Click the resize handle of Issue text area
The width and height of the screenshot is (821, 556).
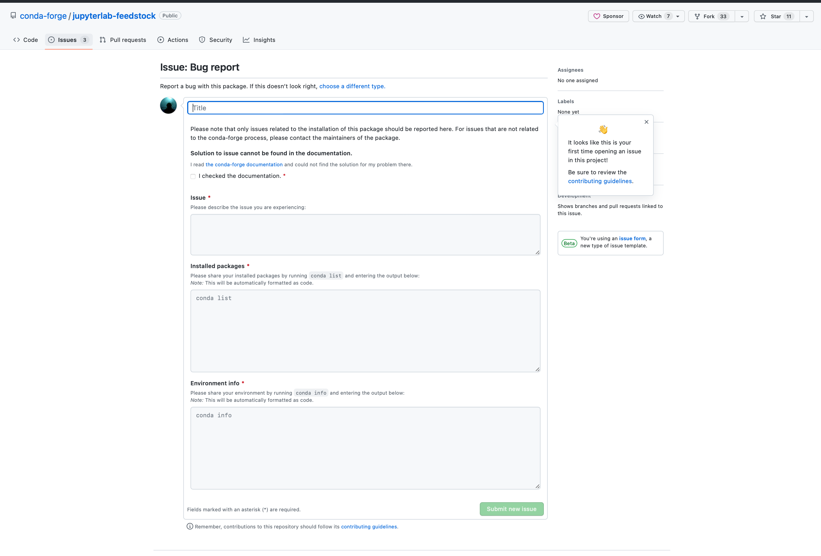tap(537, 252)
